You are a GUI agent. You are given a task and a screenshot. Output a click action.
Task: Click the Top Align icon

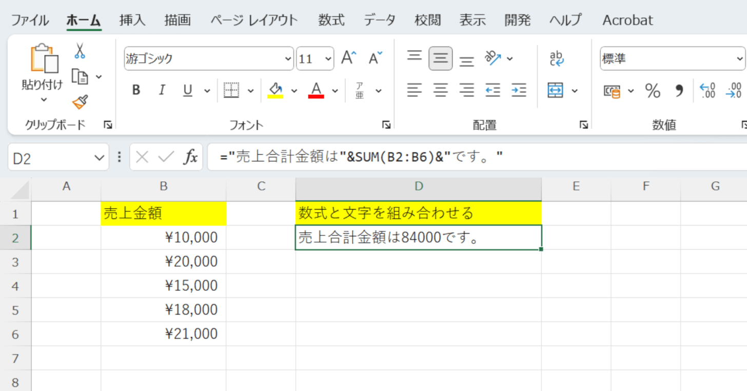point(415,56)
